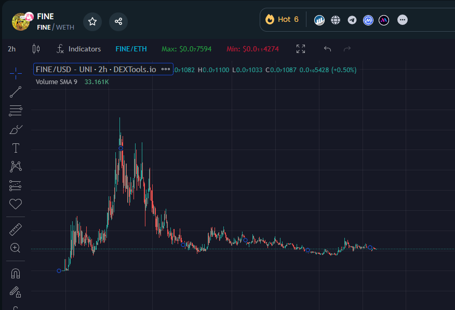Click the Hot 6 flame badge
This screenshot has width=455, height=310.
click(x=282, y=19)
